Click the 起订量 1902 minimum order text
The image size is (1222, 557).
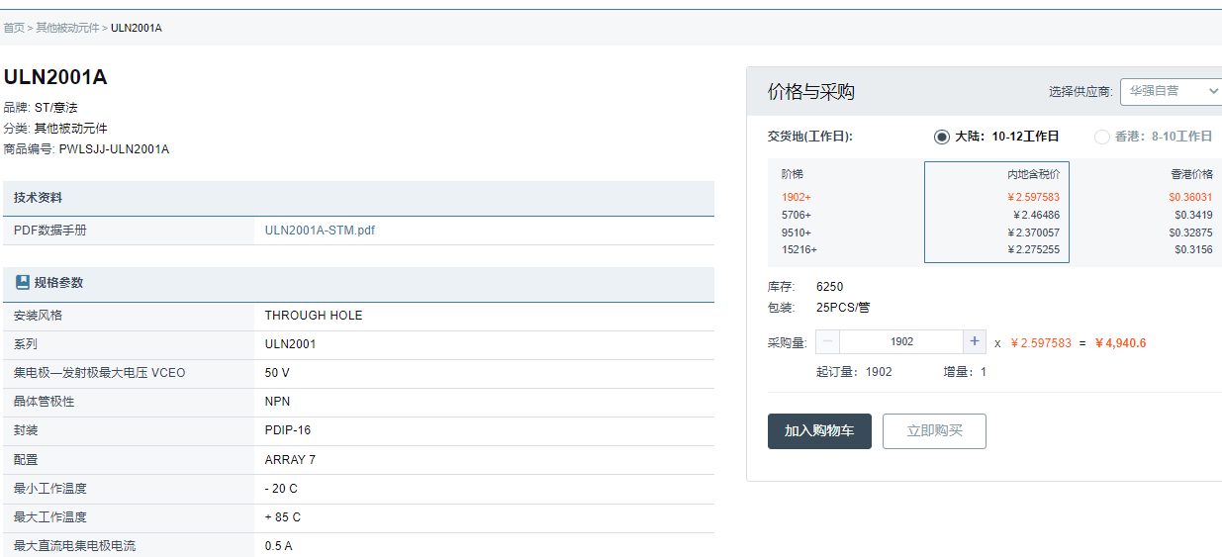pos(854,372)
